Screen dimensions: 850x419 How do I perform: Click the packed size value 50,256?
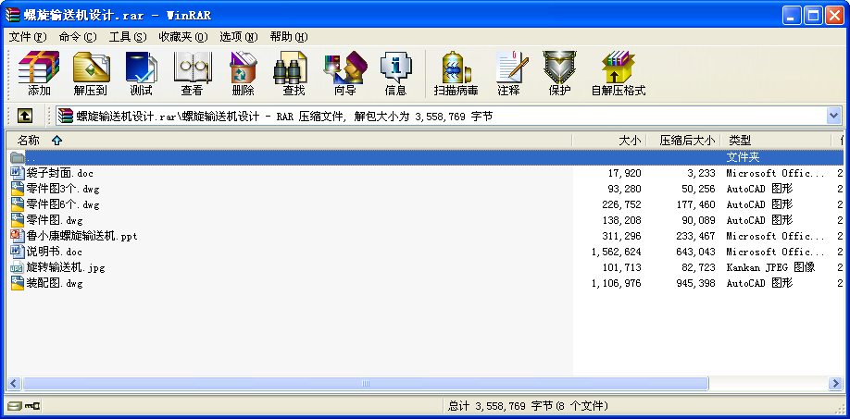(699, 189)
